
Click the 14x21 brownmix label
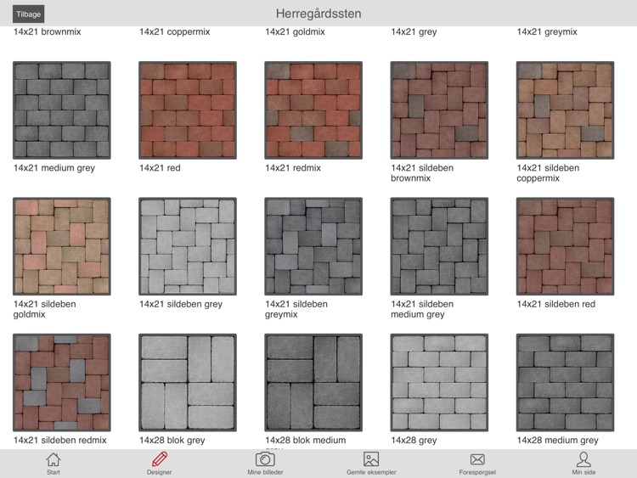click(47, 31)
